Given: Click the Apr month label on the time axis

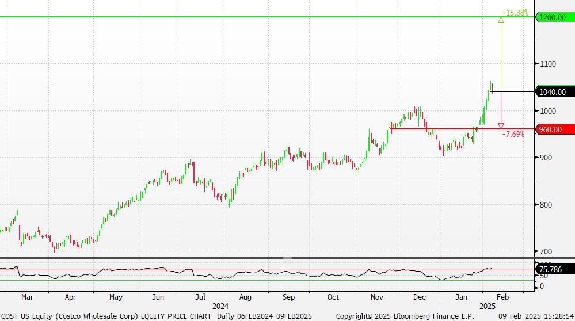Looking at the screenshot, I should pos(70,297).
